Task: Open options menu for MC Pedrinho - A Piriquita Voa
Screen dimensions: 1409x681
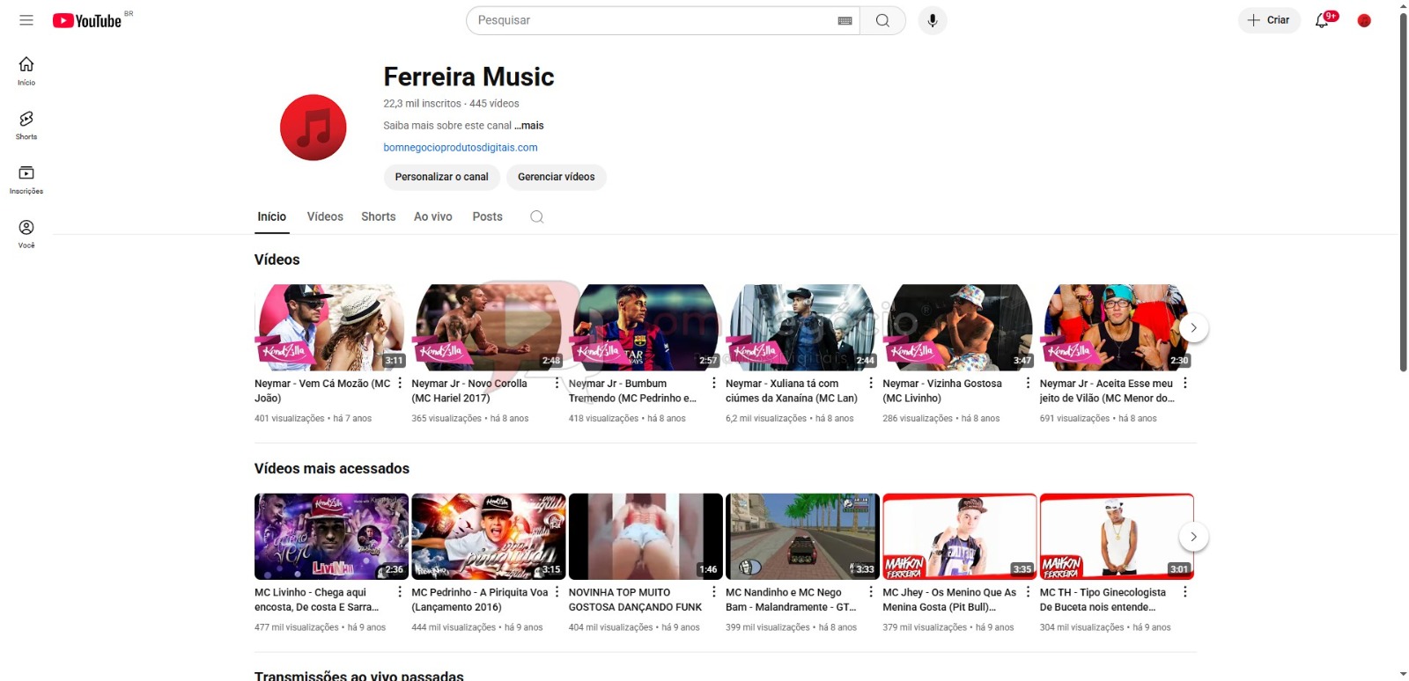Action: 557,592
